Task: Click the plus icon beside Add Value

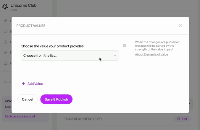Action: 23,84
